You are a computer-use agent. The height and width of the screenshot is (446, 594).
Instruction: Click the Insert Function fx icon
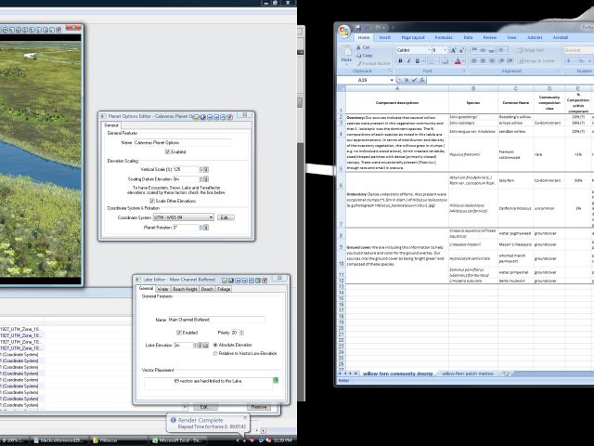(x=422, y=80)
